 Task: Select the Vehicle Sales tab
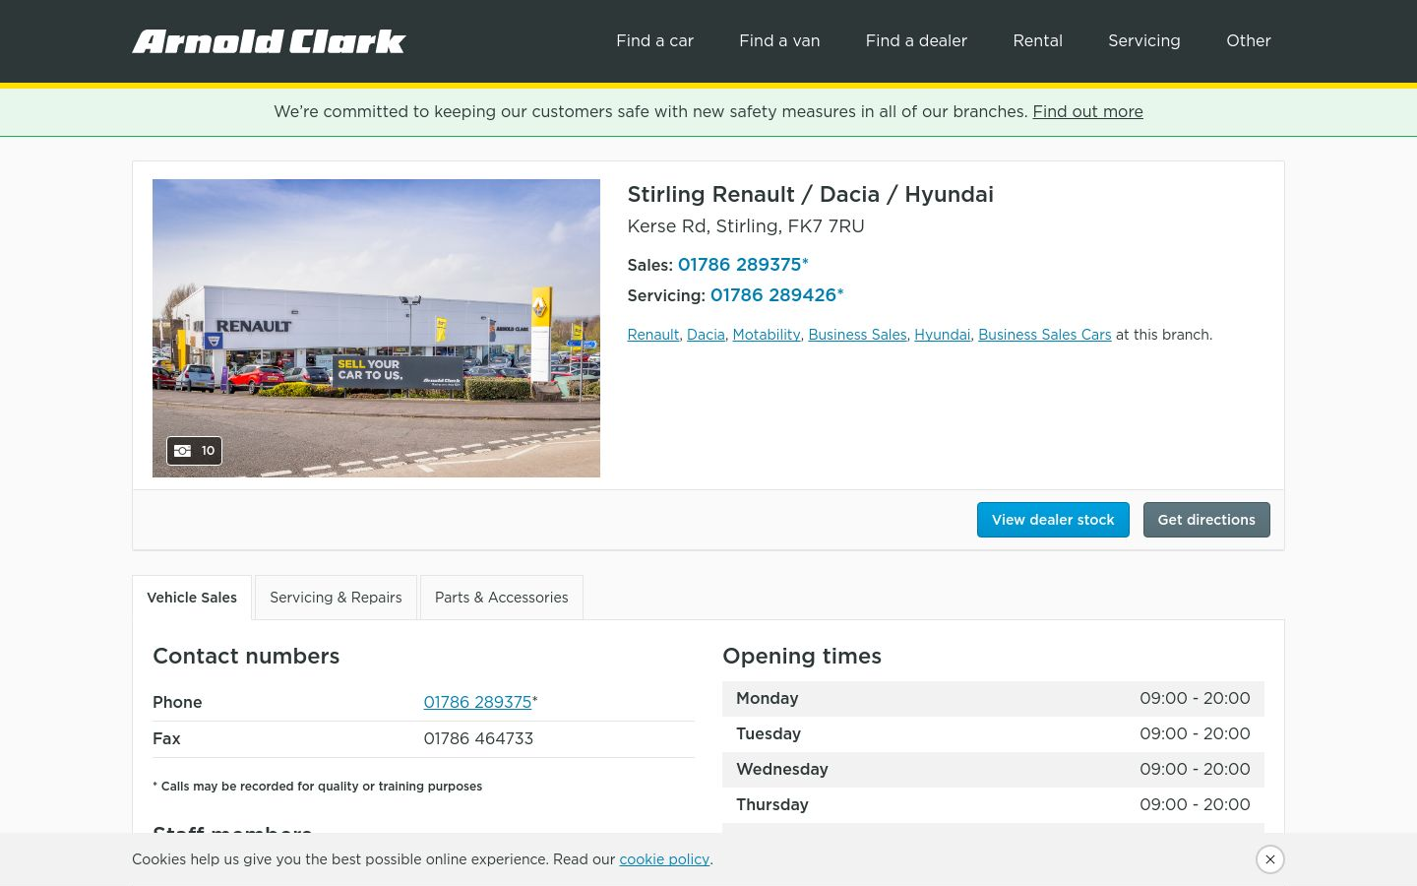192,598
